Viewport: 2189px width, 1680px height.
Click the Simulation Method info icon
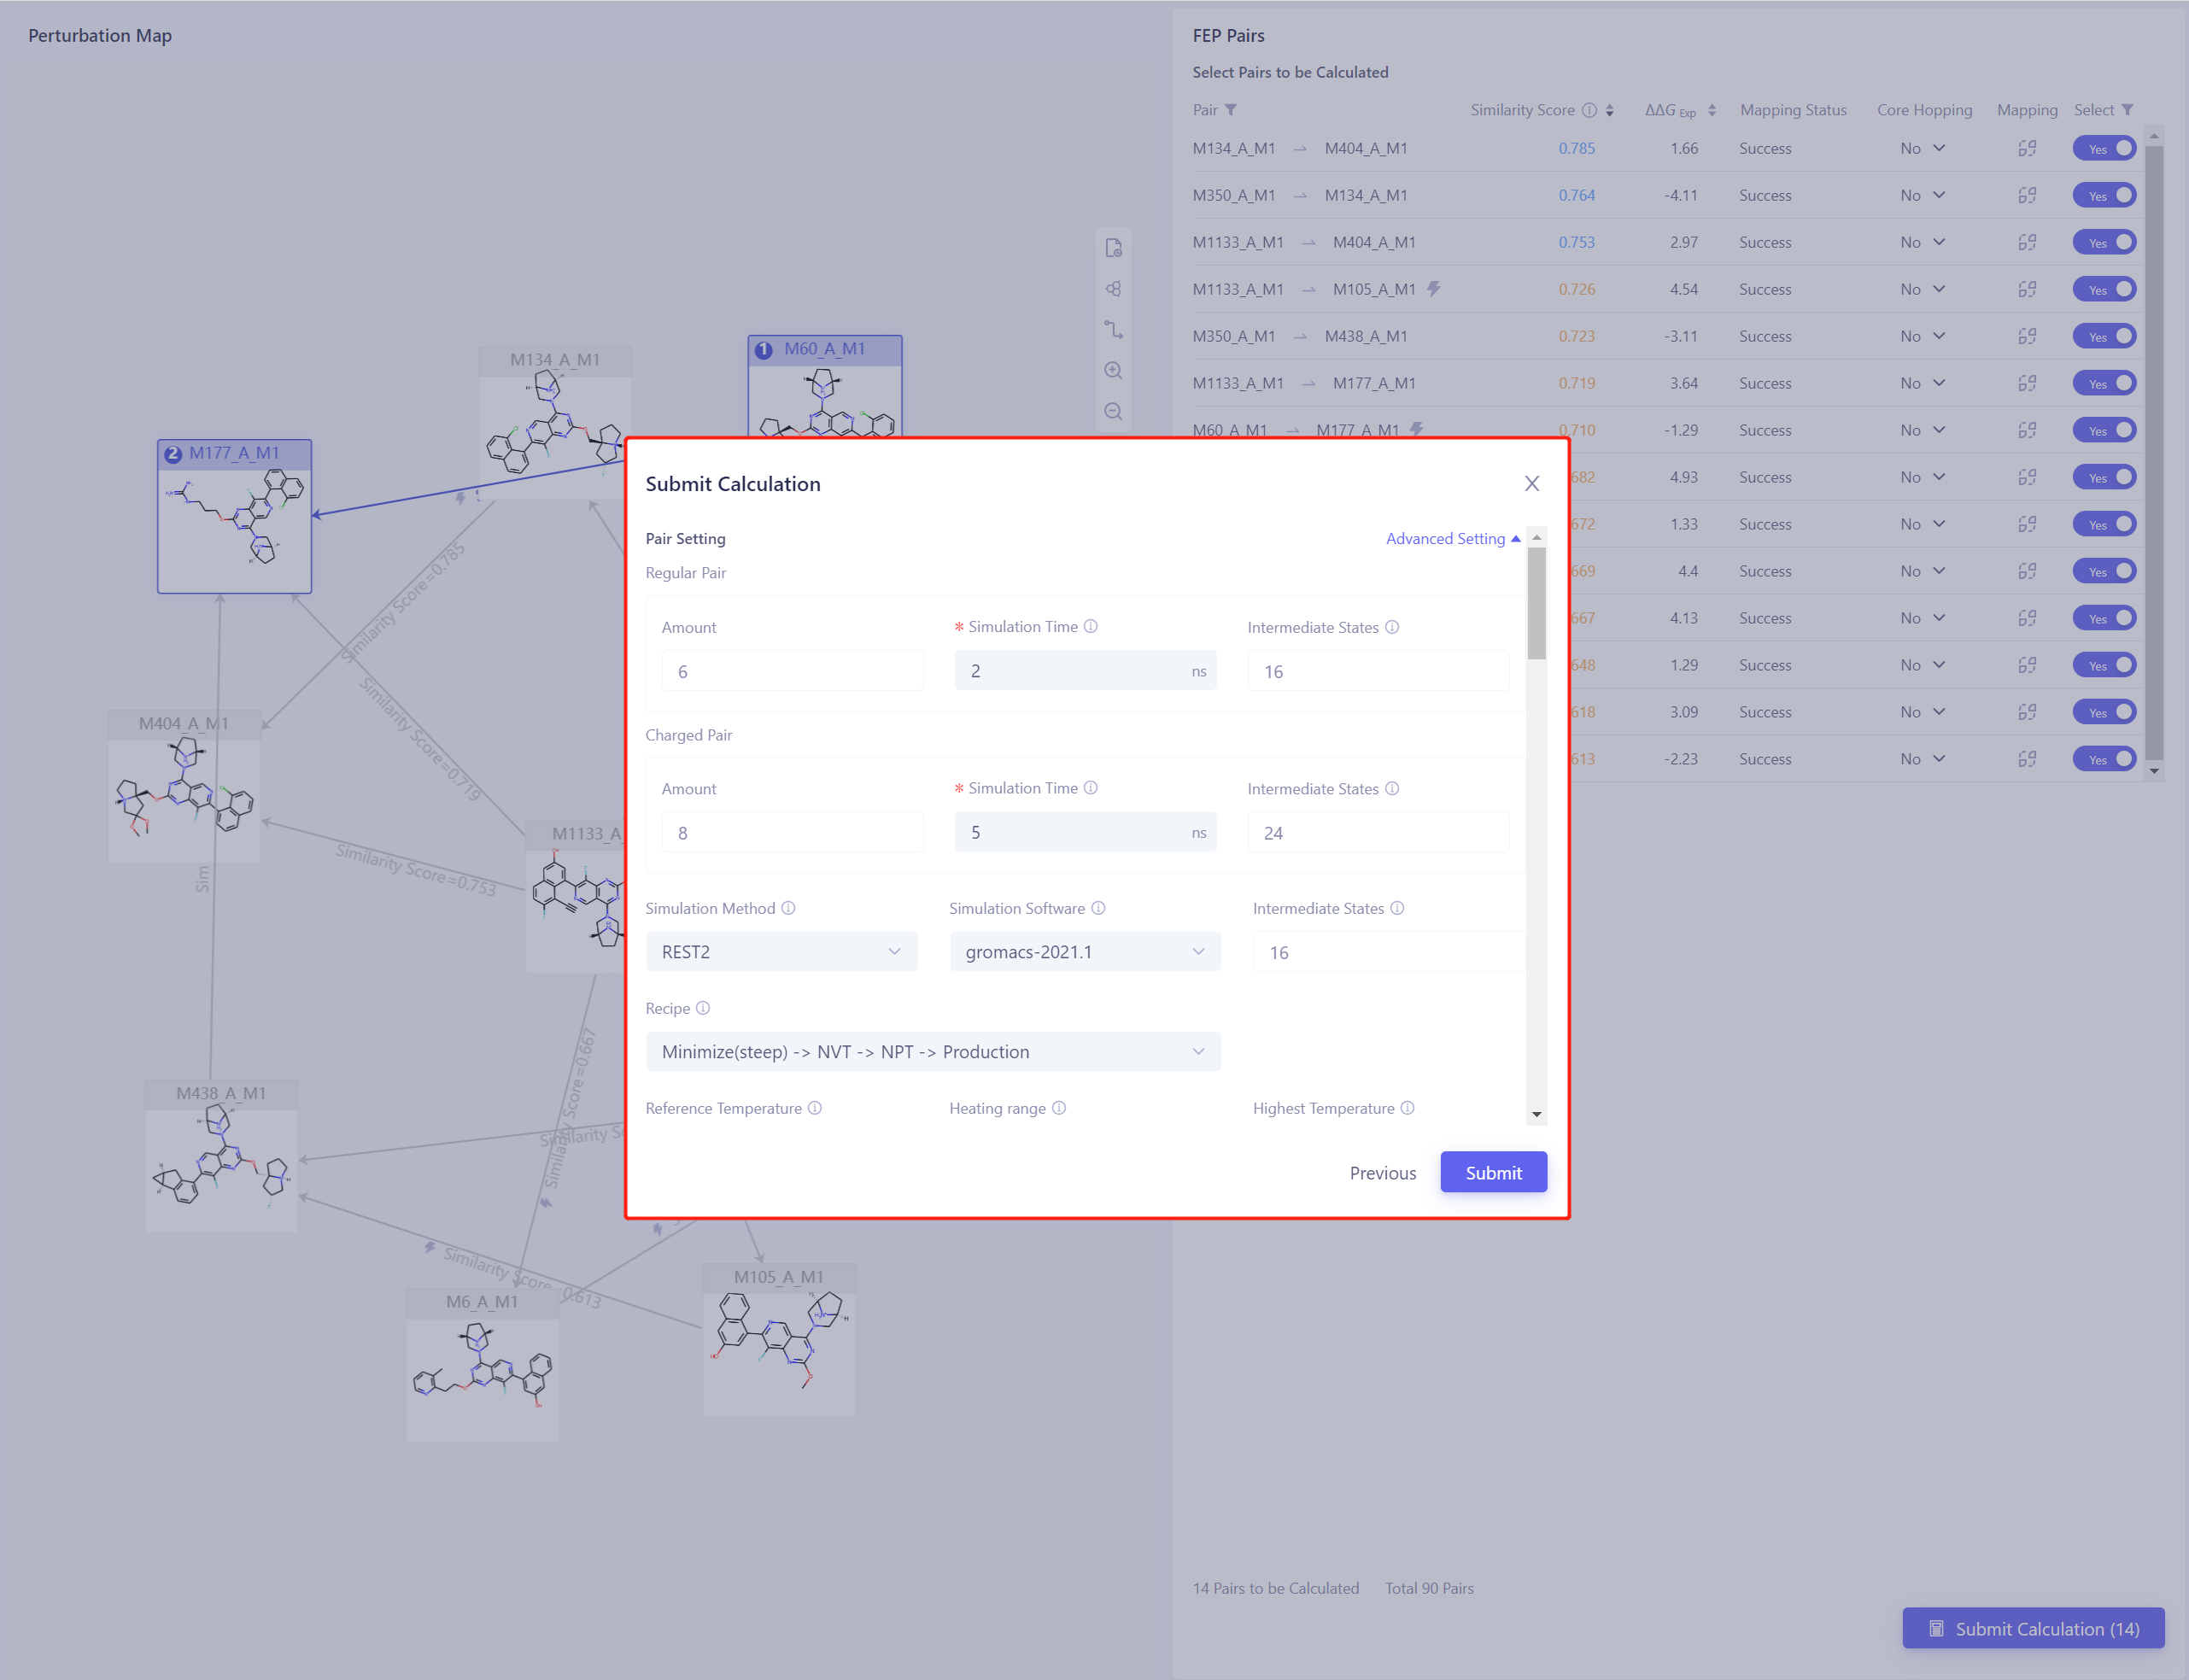pos(788,908)
